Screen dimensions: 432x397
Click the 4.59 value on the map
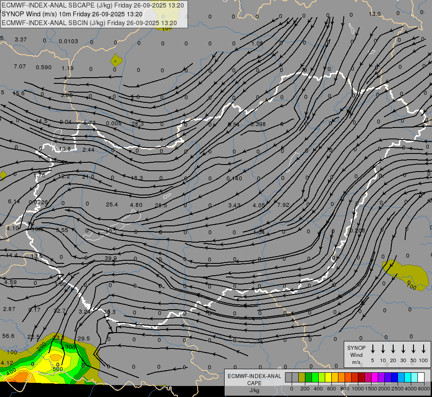[x=11, y=282]
